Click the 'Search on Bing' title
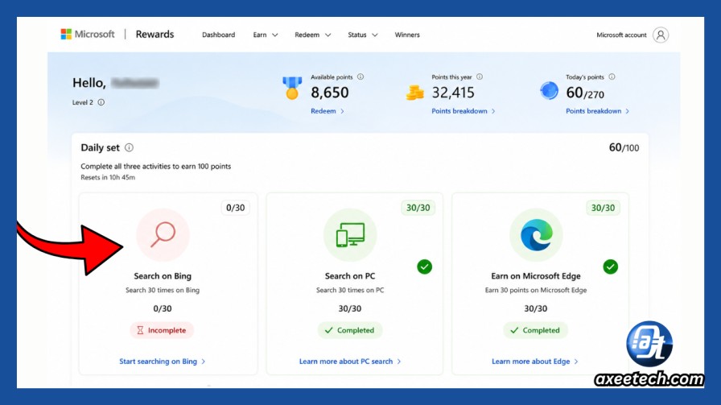Image resolution: width=721 pixels, height=405 pixels. click(163, 276)
